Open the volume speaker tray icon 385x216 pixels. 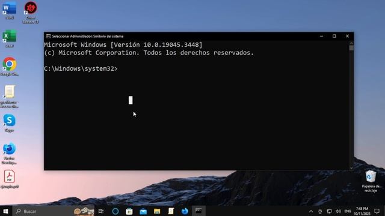(x=338, y=211)
